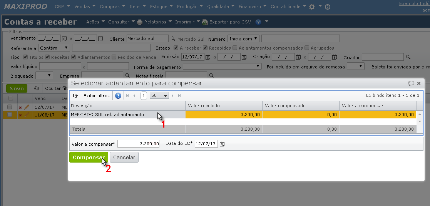This screenshot has width=430, height=206.
Task: Toggle the Títulos checkbox
Action: tap(25, 57)
